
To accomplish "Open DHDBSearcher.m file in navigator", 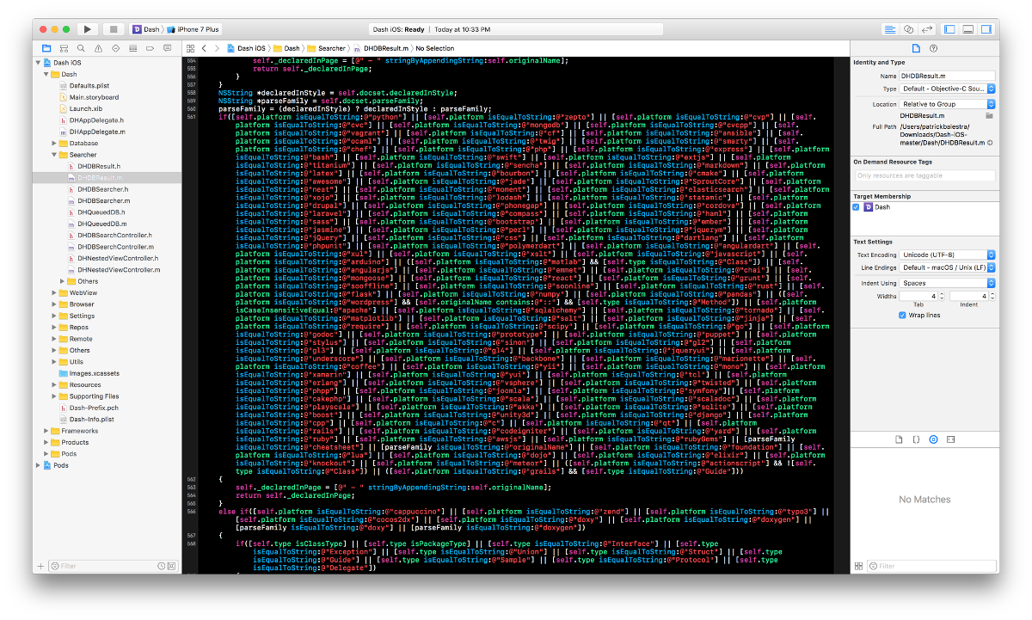I will coord(102,200).
